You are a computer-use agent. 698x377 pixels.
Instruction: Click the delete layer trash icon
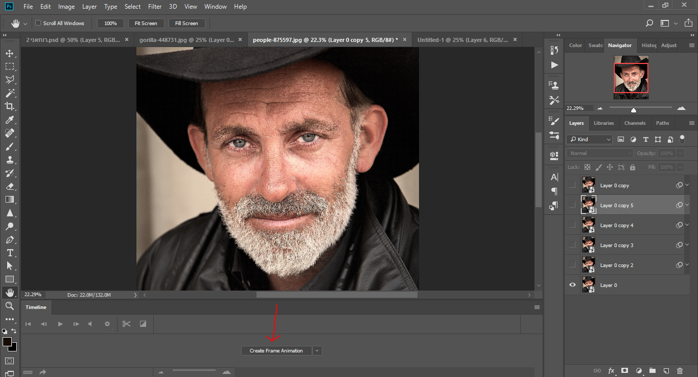680,370
